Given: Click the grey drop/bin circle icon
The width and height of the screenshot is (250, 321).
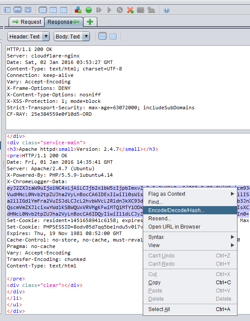Looking at the screenshot, I should (120, 10).
